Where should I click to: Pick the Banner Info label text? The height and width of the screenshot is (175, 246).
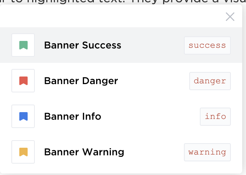pyautogui.click(x=73, y=116)
